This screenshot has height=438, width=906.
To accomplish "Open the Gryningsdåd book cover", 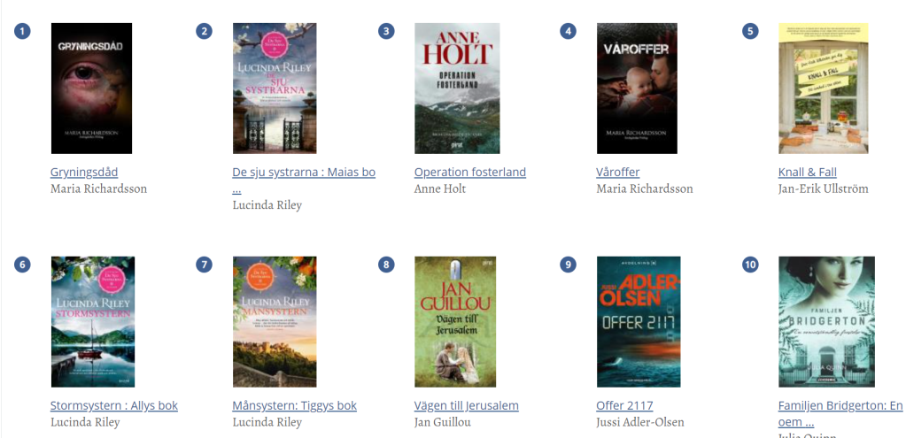I will point(91,88).
